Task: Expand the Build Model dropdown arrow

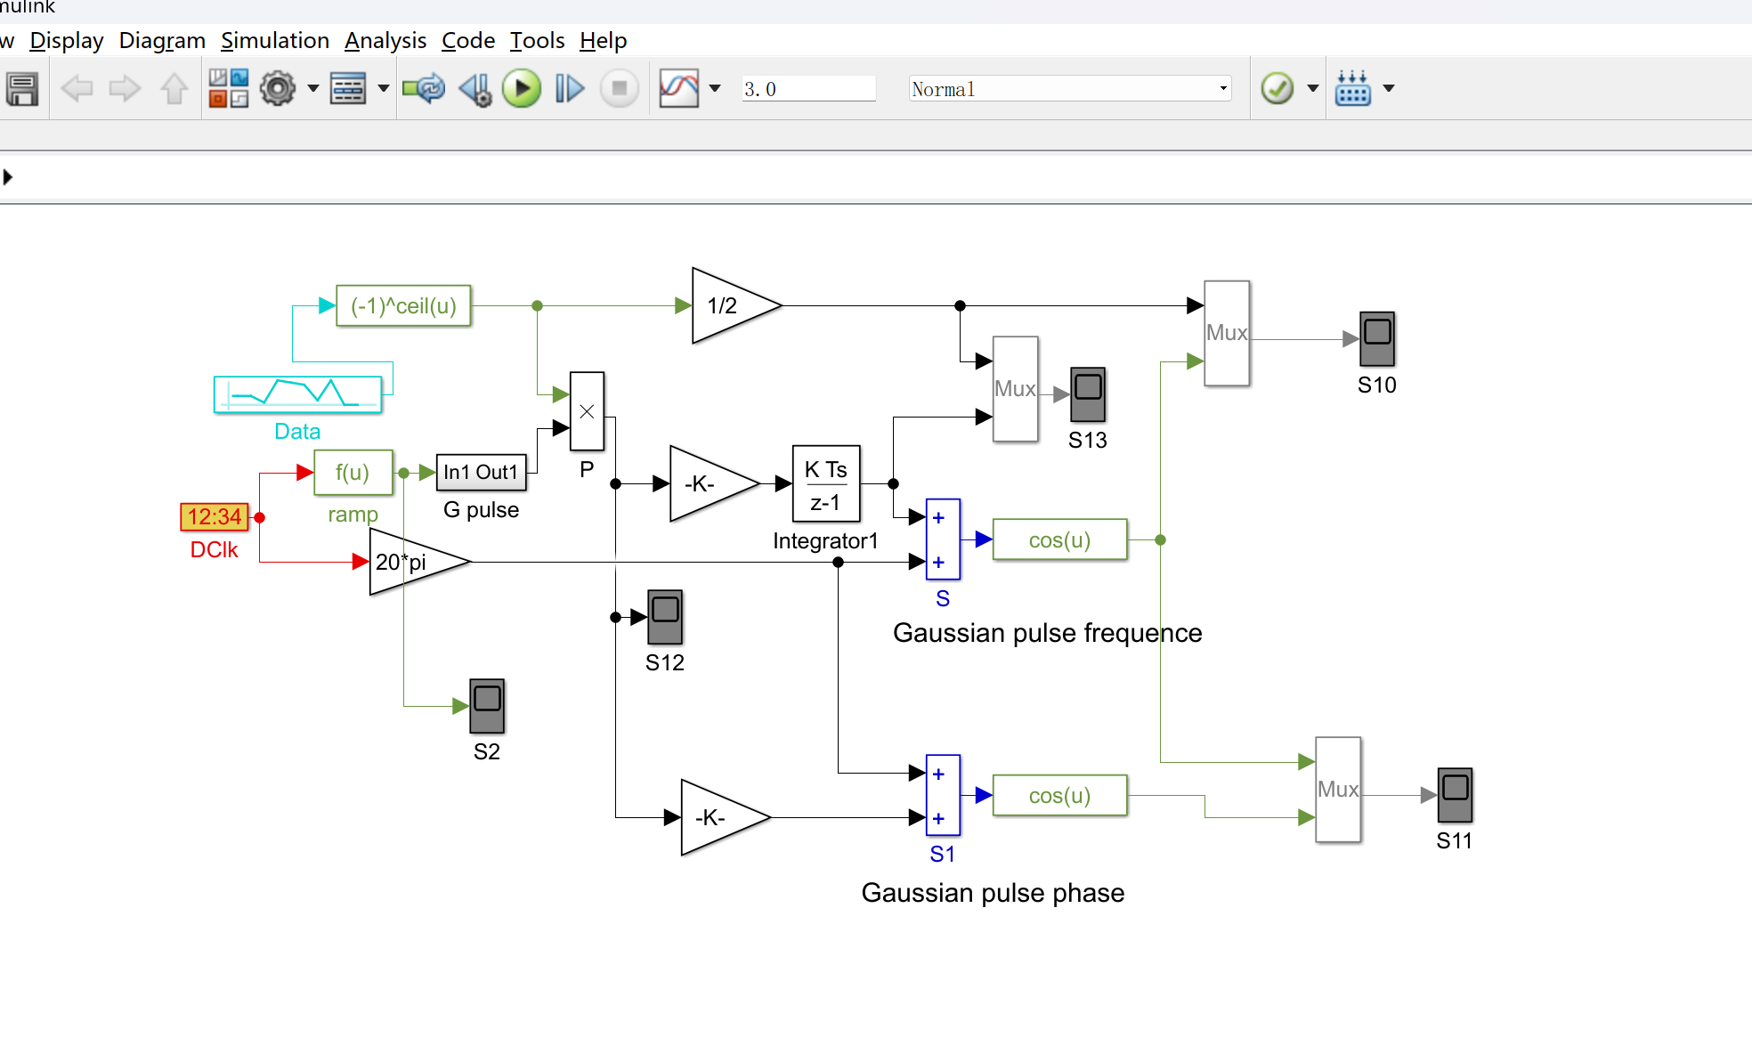Action: click(1389, 89)
